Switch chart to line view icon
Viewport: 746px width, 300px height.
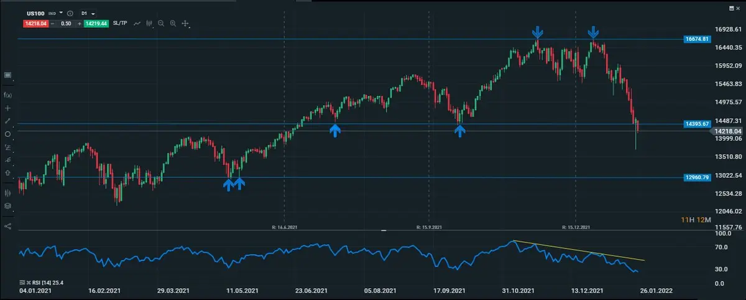137,24
